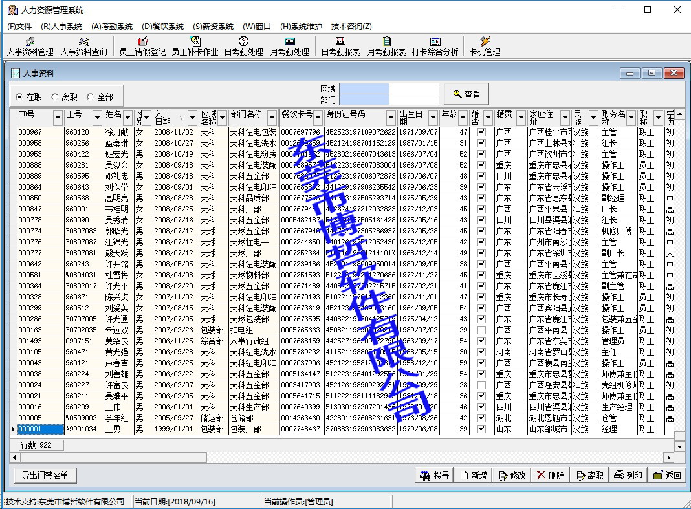This screenshot has height=509, width=691.
Task: Launch 日考勤处理 from toolbar
Action: (243, 47)
